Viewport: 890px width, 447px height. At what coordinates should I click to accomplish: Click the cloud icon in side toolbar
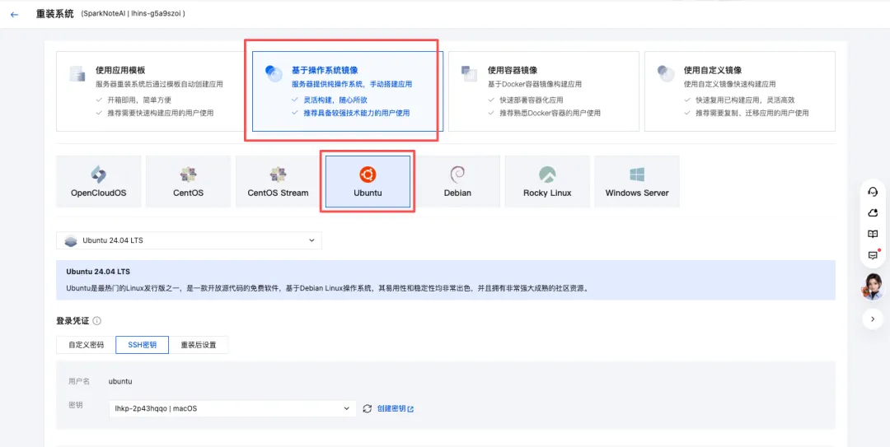click(873, 212)
